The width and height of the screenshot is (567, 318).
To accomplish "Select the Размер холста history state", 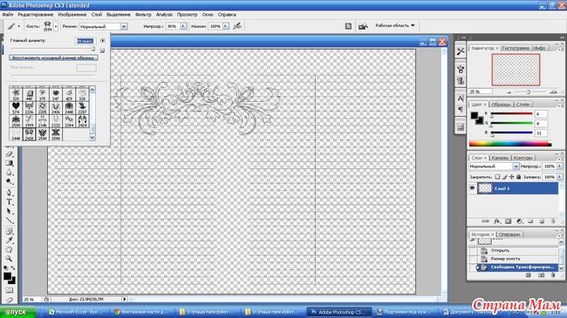I will coord(505,259).
